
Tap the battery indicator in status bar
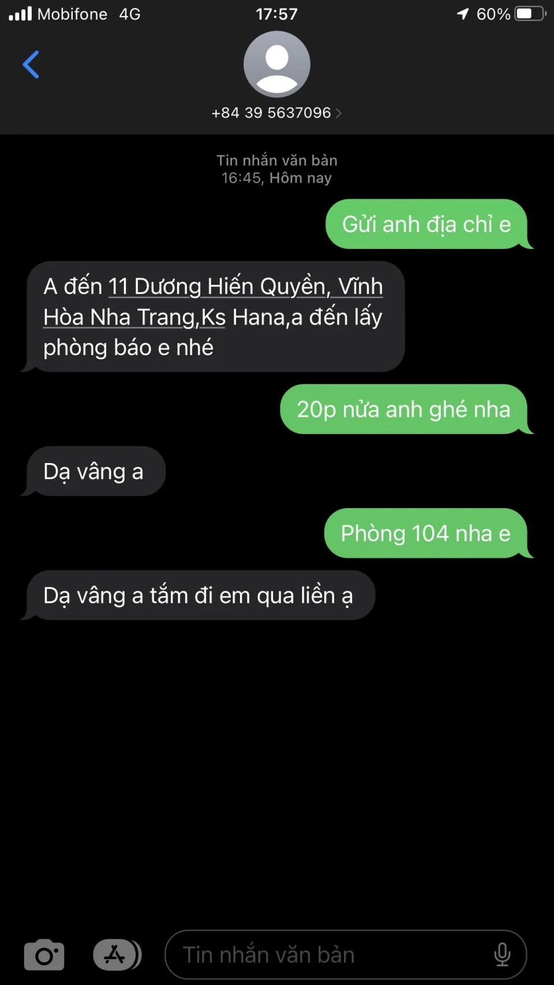tap(530, 13)
